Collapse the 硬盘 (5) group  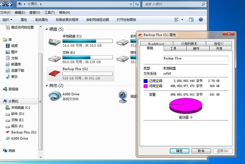click(47, 29)
